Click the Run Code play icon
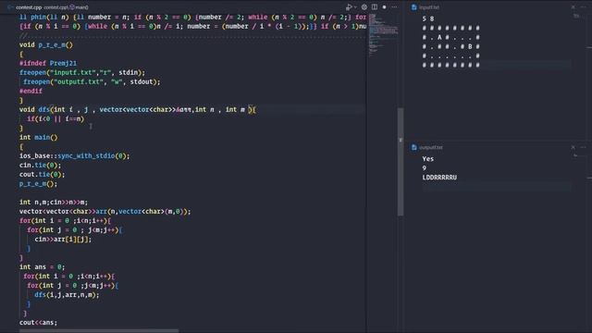Screen dimensions: 592x333 tap(349, 7)
